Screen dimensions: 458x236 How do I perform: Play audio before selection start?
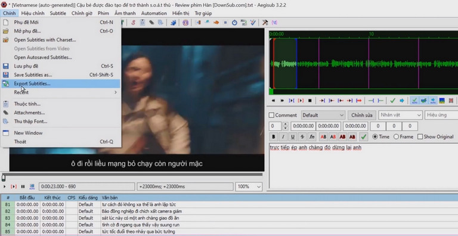point(322,101)
